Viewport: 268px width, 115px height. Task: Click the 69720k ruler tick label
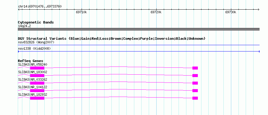point(156,12)
